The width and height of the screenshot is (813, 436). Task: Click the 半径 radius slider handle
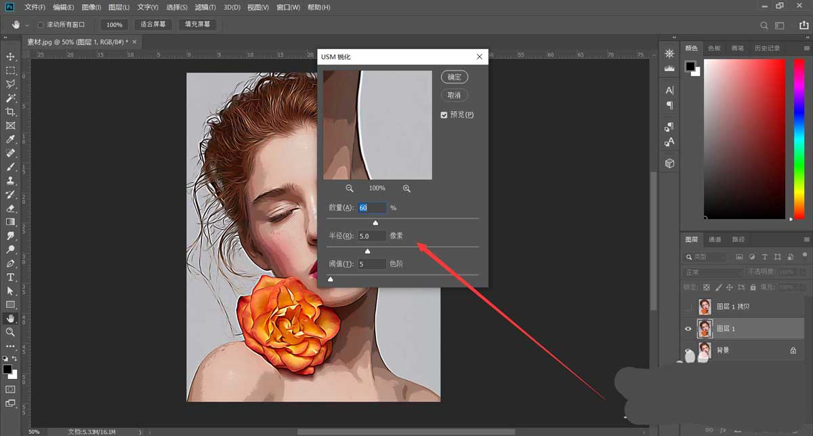click(368, 251)
